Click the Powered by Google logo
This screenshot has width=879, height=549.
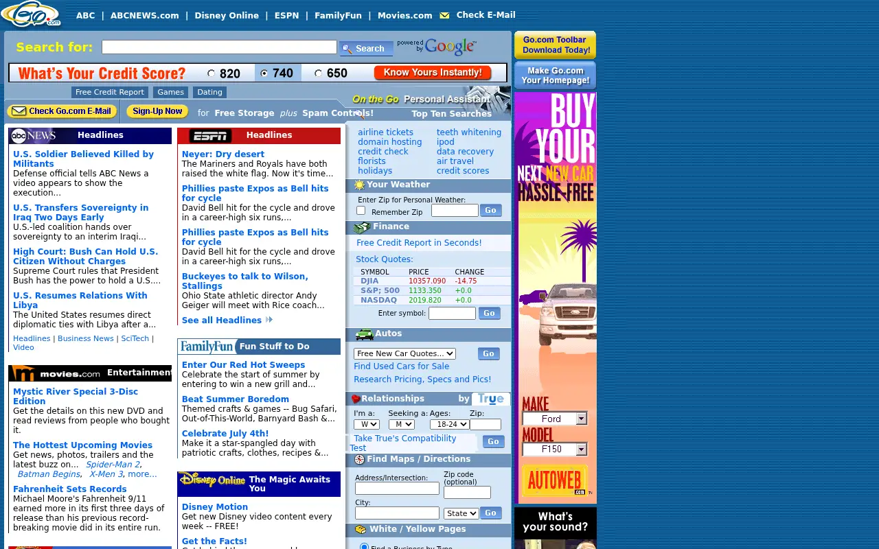coord(437,47)
